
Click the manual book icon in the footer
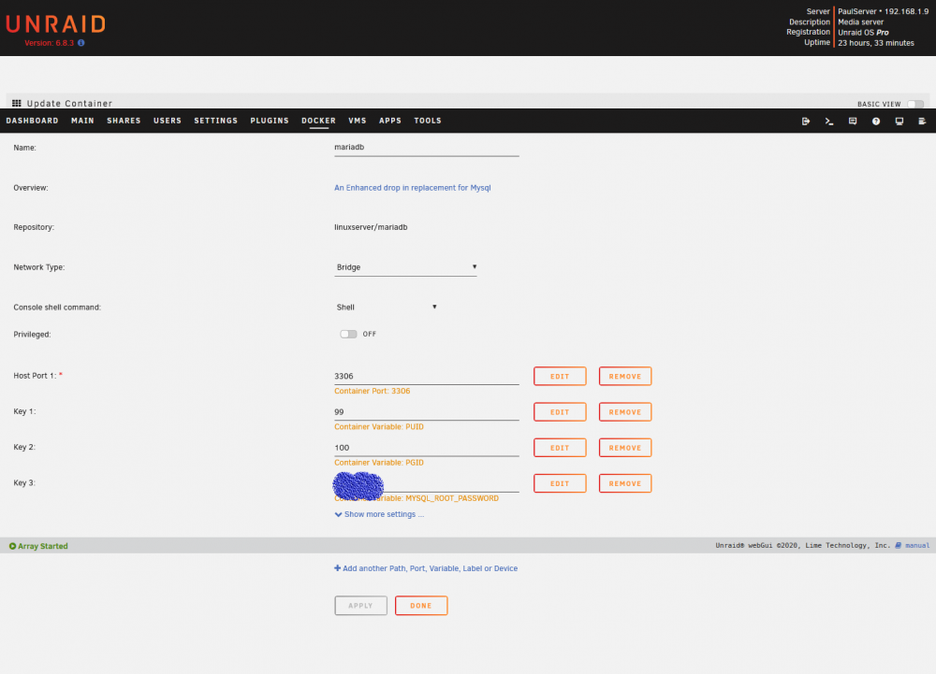[898, 545]
